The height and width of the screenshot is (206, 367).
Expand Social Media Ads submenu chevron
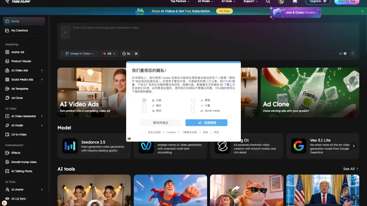pyautogui.click(x=42, y=79)
